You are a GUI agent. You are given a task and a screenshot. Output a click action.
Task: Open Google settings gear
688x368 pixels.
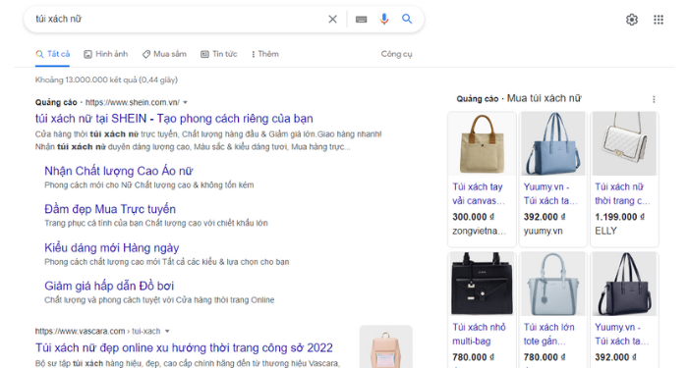[632, 20]
